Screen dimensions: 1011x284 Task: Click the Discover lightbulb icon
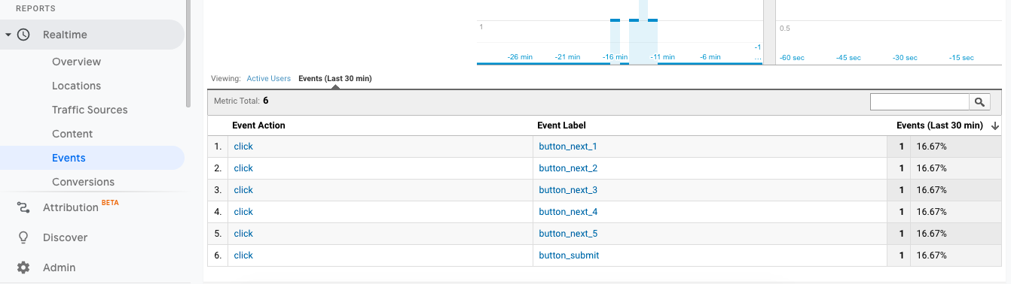coord(23,237)
